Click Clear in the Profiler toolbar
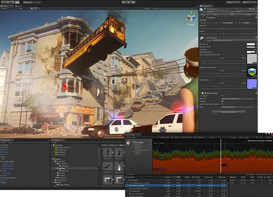Image resolution: width=273 pixels, height=197 pixels. coord(212,138)
